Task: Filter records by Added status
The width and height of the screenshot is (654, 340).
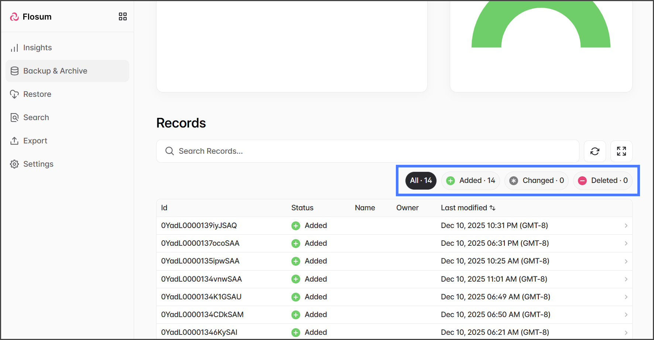Action: click(x=470, y=181)
